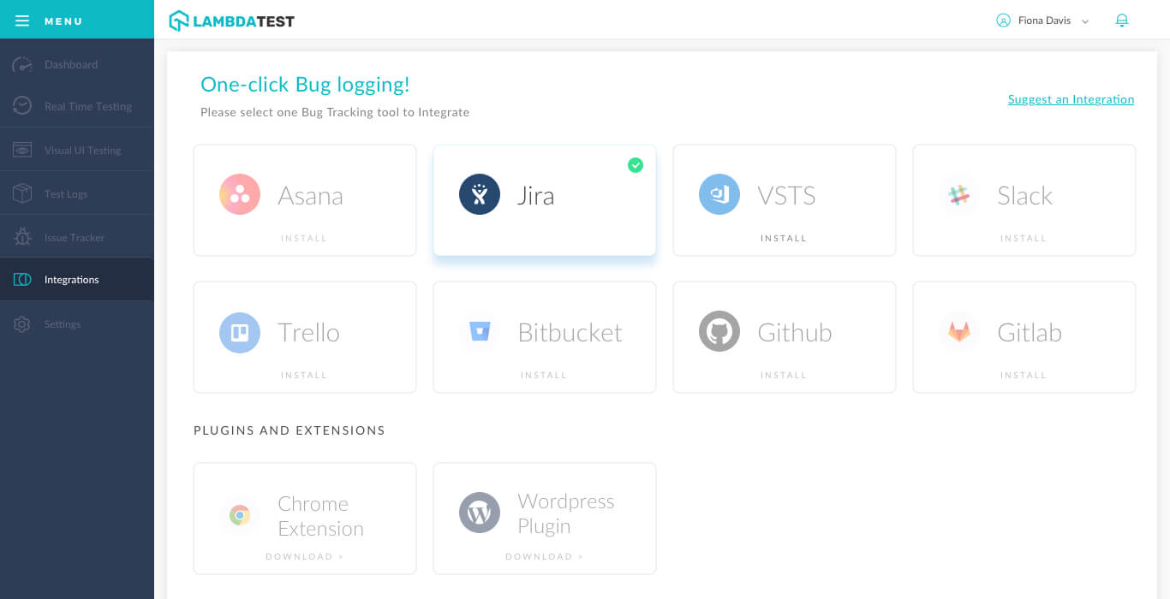Screen dimensions: 1170x599
Task: Click the Chrome Extension icon
Action: [x=239, y=513]
